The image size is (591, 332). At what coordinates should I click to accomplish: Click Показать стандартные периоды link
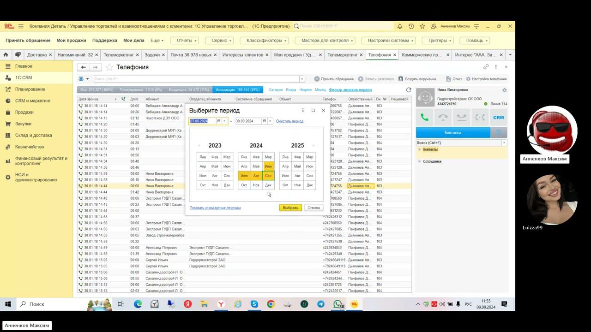click(215, 207)
